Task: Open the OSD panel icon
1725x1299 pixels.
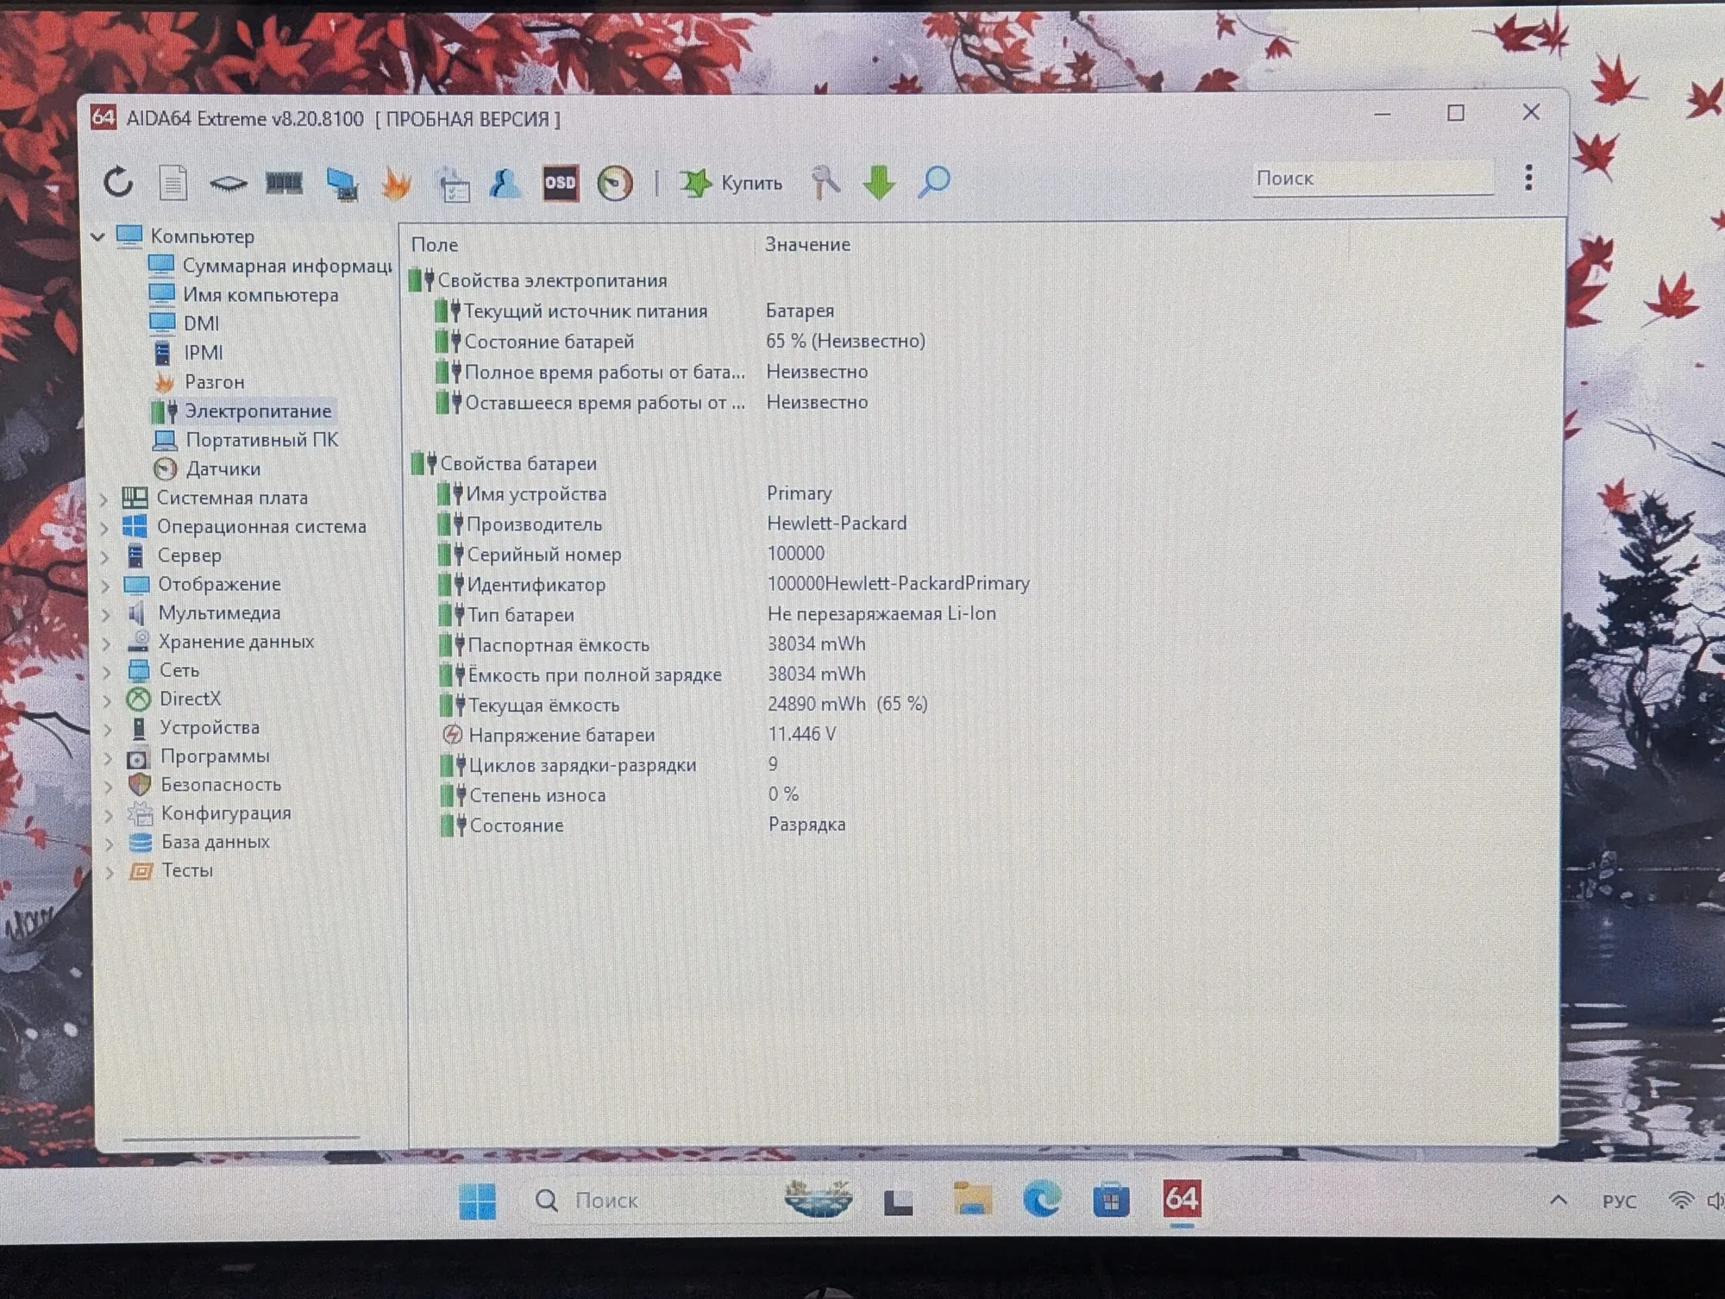Action: point(560,182)
